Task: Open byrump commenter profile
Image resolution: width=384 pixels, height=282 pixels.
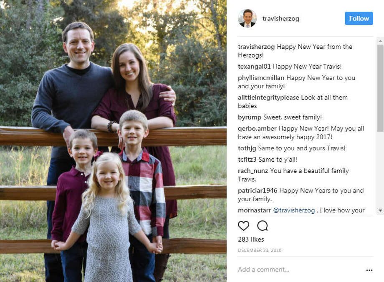Action: [247, 117]
